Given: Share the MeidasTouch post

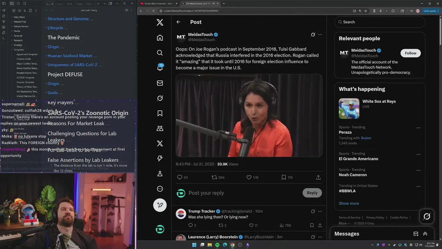Looking at the screenshot, I should click(x=318, y=177).
